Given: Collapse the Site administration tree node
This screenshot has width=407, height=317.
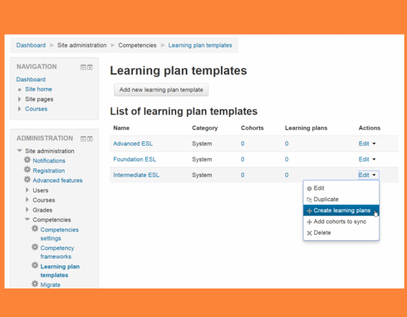Looking at the screenshot, I should [x=19, y=151].
